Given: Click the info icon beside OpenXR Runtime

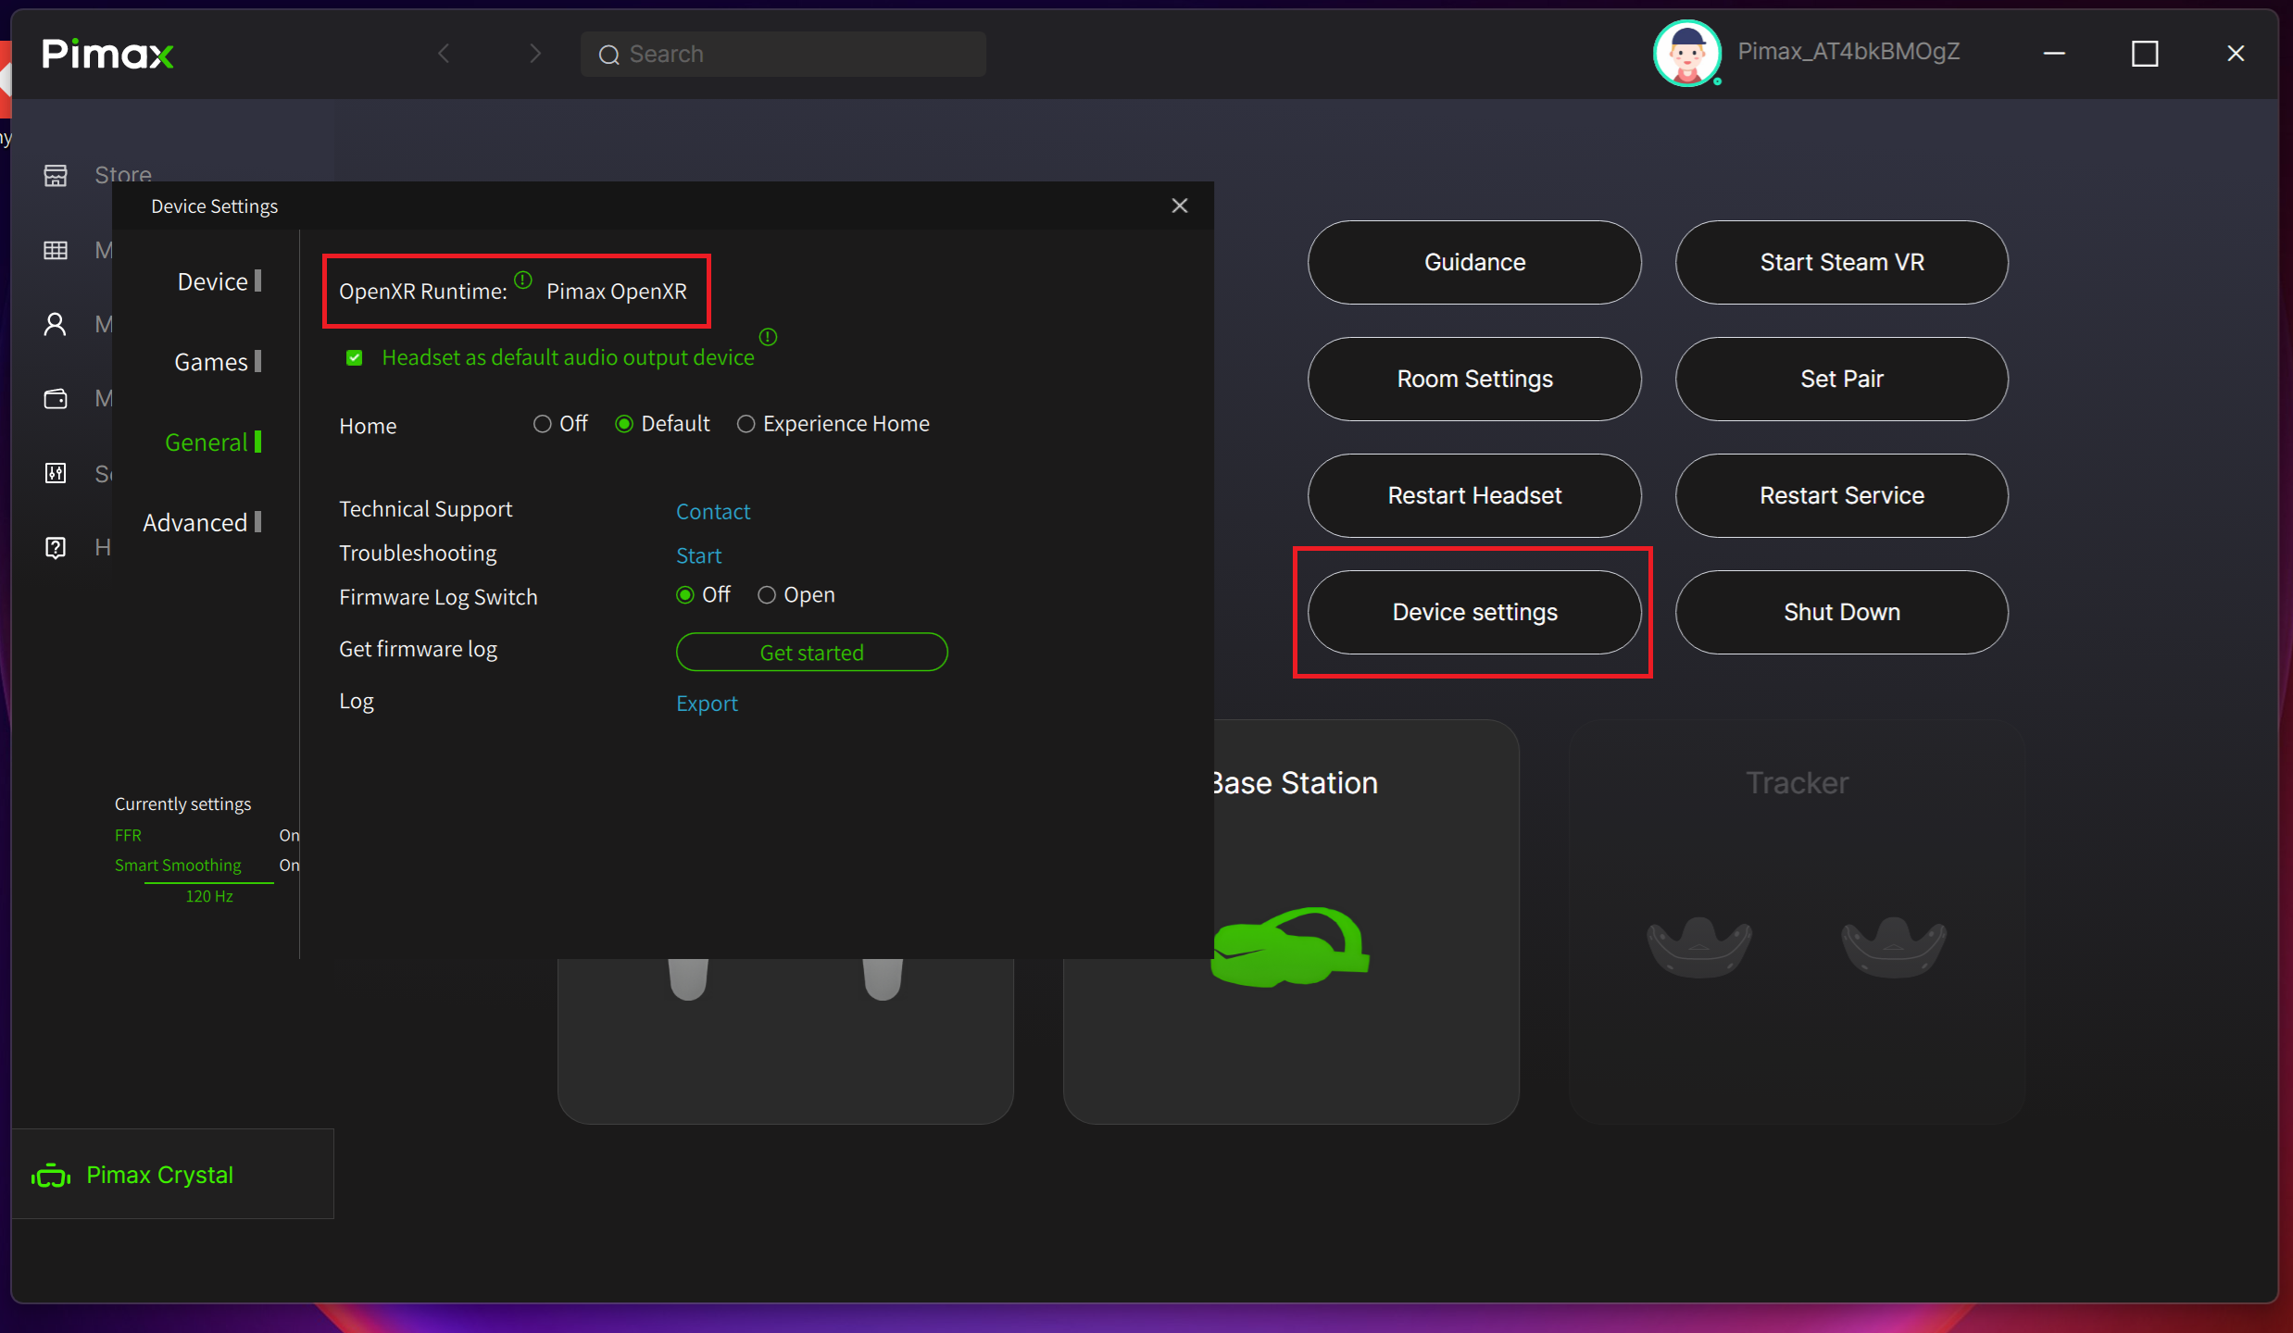Looking at the screenshot, I should [523, 280].
